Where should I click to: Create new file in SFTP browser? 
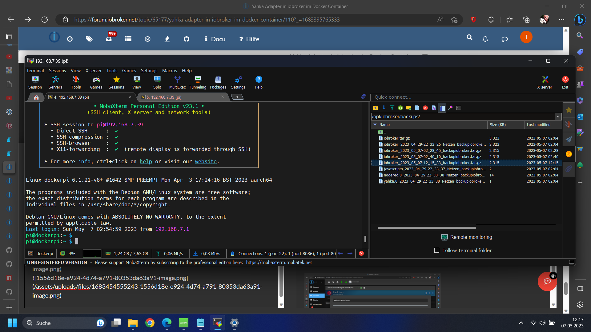pos(417,108)
